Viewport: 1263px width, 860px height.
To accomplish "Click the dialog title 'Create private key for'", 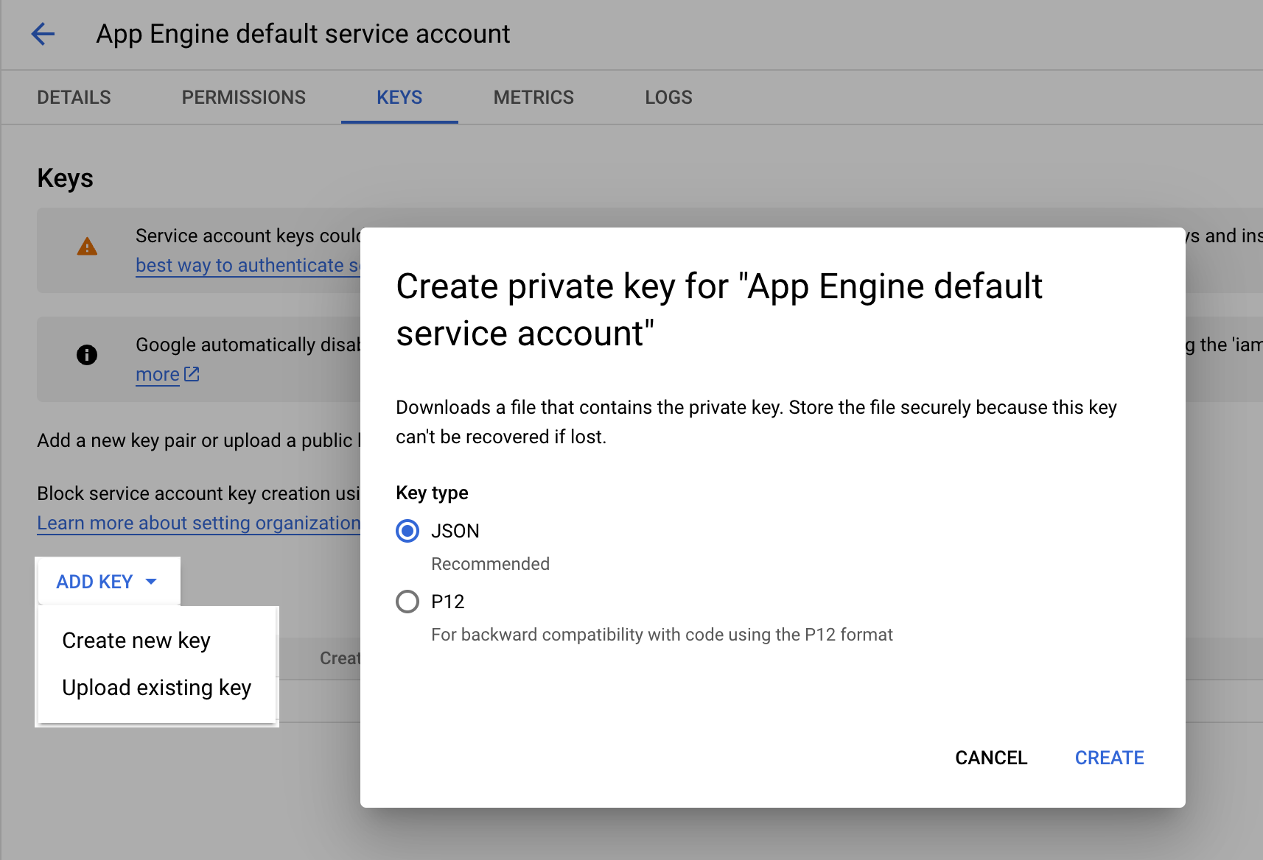I will point(719,310).
